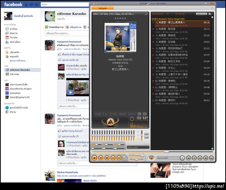Select the Default playlist tab

pos(103,8)
